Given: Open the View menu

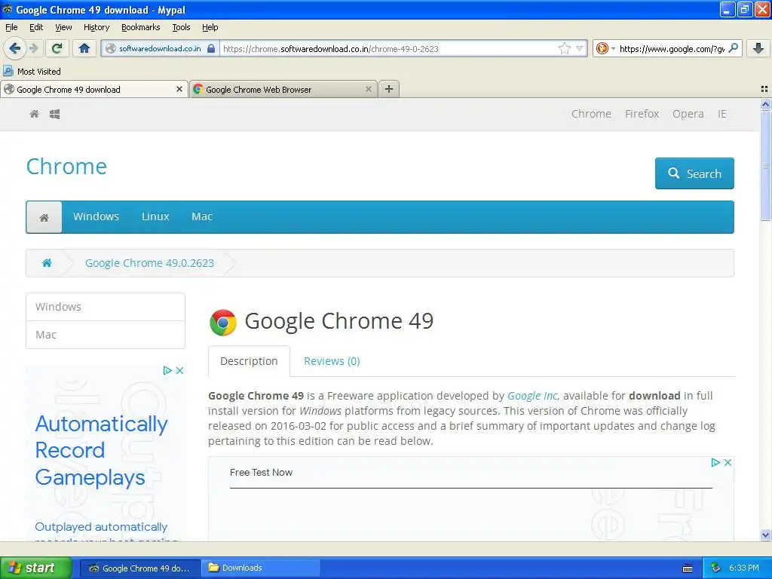Looking at the screenshot, I should click(x=63, y=27).
